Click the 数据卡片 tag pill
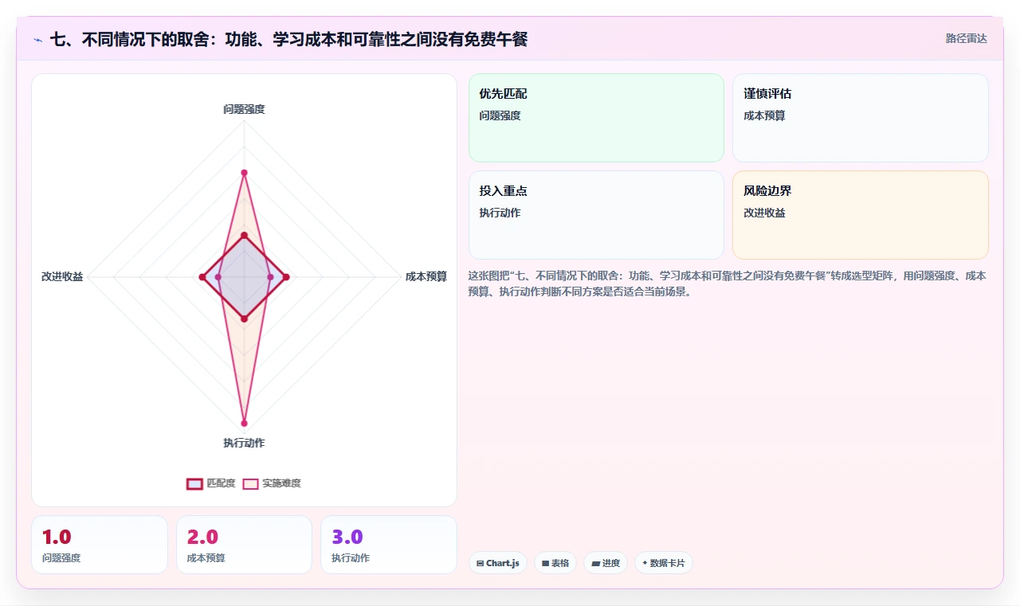The image size is (1020, 606). pyautogui.click(x=664, y=563)
